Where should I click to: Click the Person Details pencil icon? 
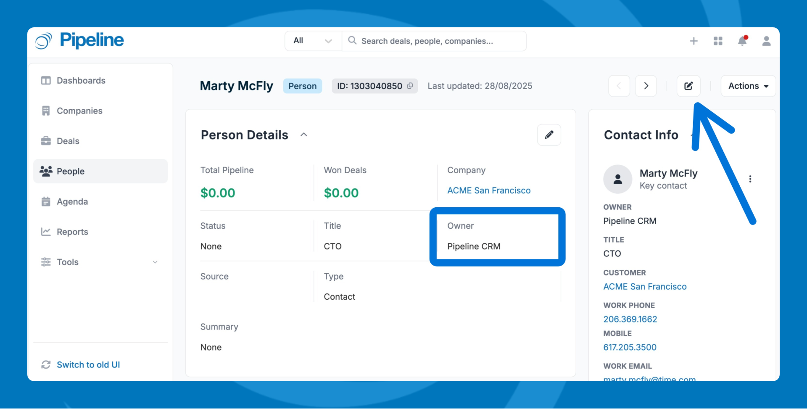pos(549,135)
